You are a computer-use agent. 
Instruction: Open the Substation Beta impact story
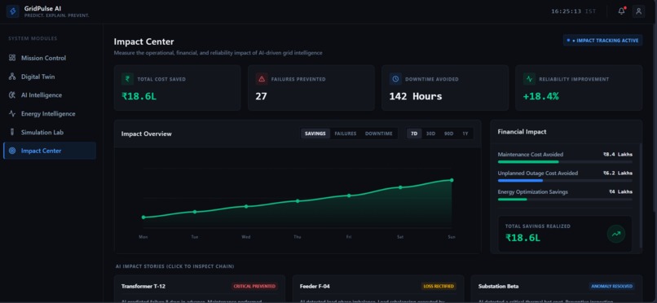coord(557,289)
